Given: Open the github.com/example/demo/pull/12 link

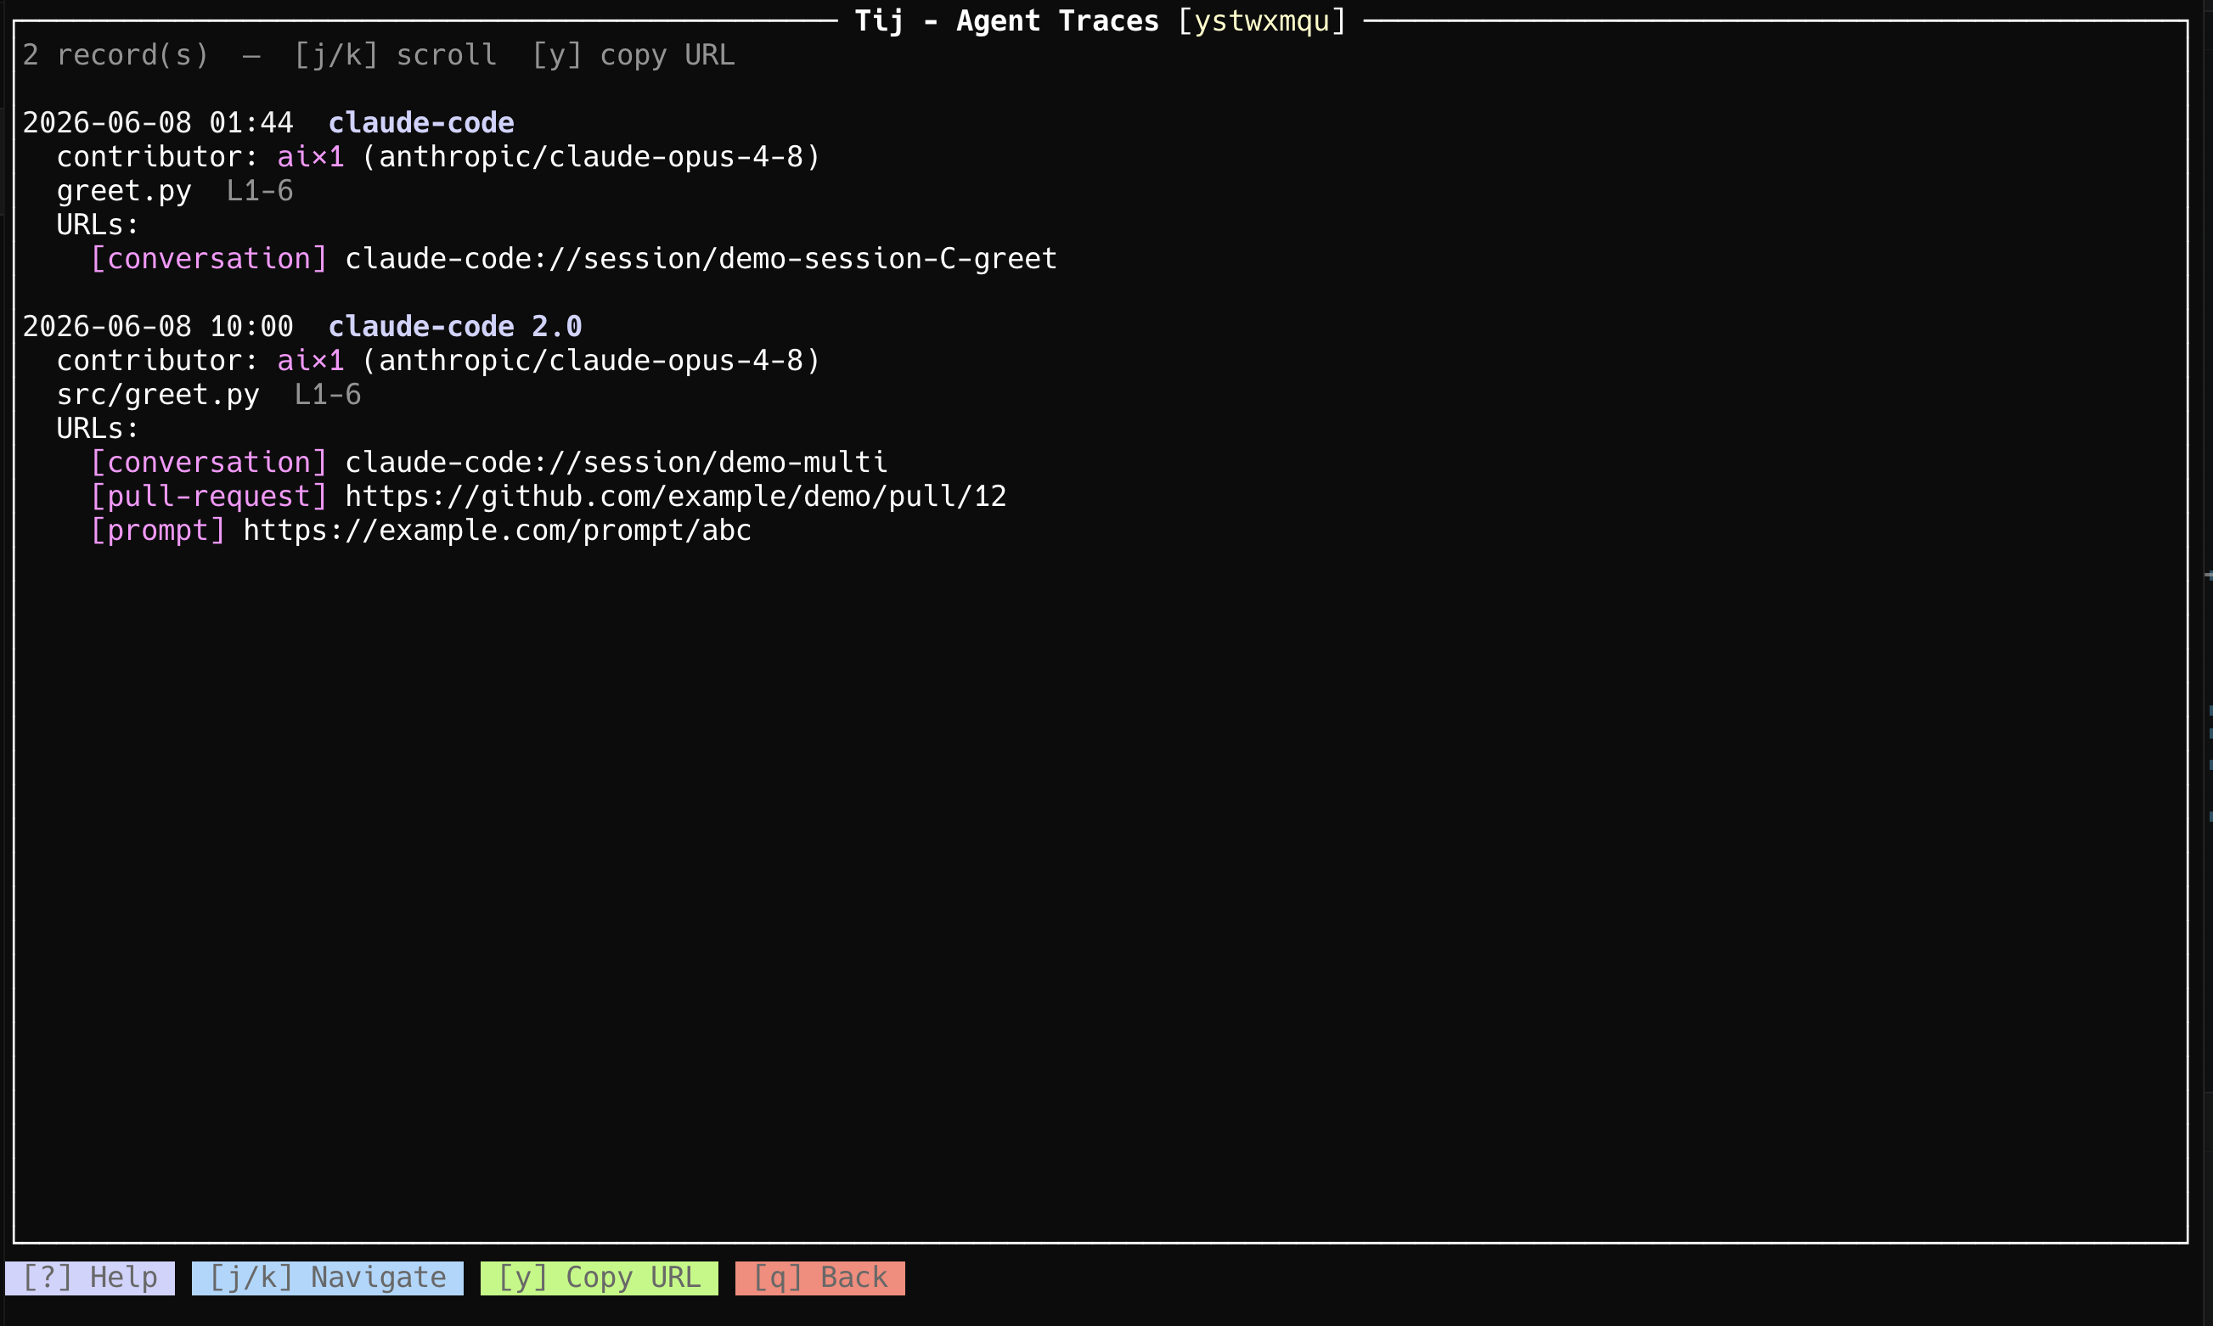Looking at the screenshot, I should coord(676,497).
